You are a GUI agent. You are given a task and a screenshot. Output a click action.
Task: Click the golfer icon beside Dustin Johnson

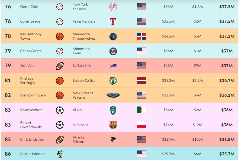(60, 154)
